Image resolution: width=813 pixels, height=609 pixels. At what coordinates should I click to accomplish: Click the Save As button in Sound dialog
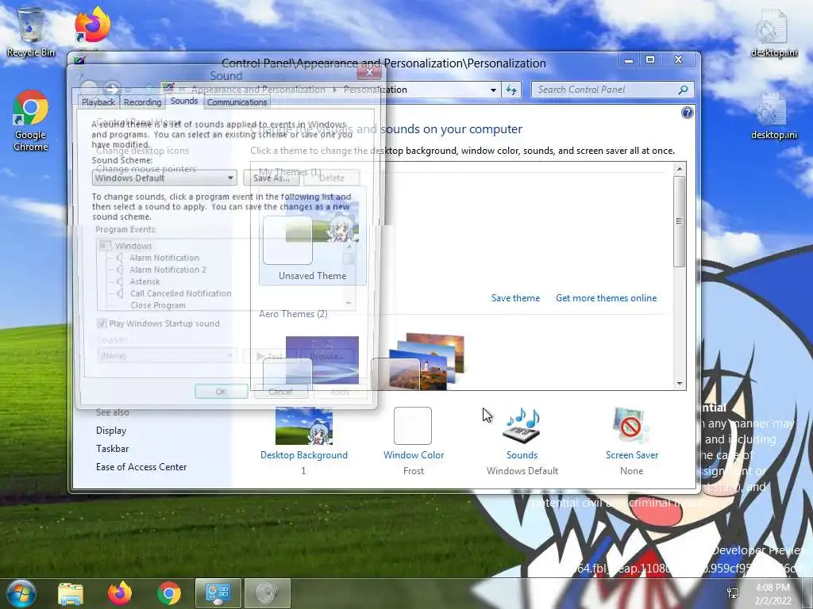pyautogui.click(x=272, y=178)
